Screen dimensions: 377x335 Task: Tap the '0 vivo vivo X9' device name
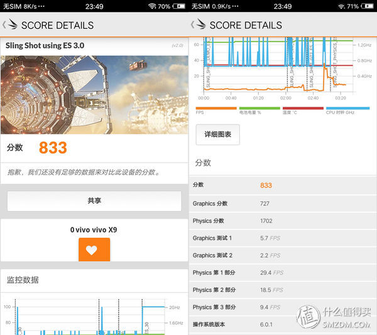pos(94,229)
